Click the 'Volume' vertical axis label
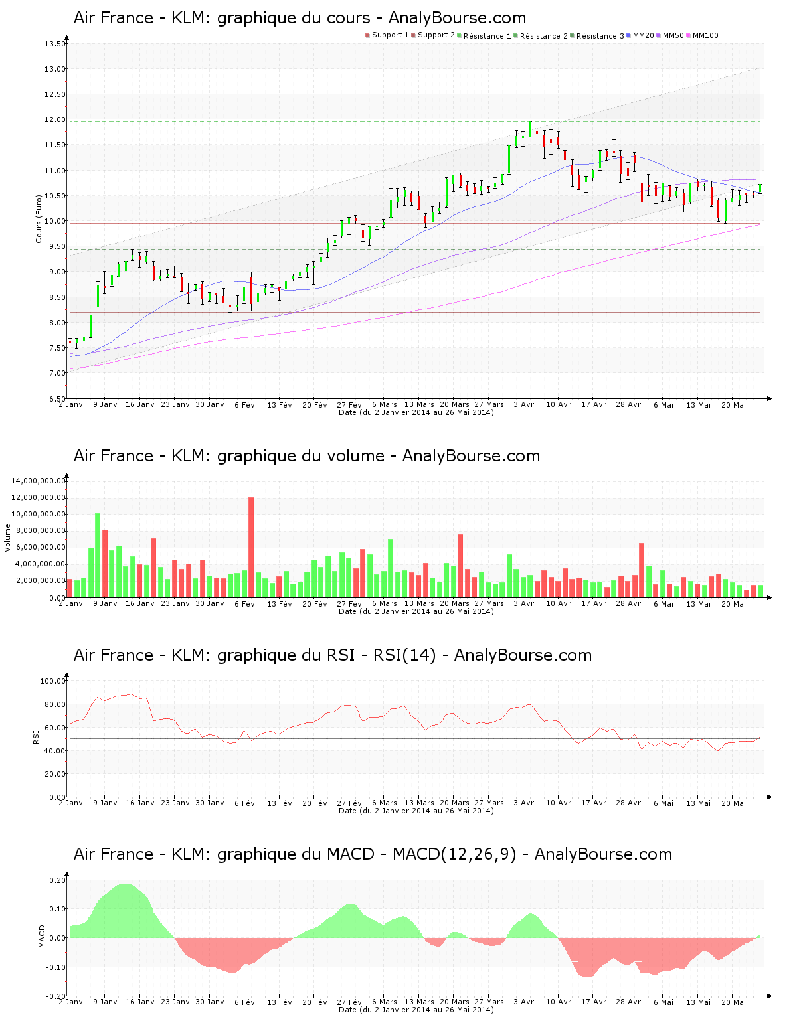797x1029 pixels. 8,538
